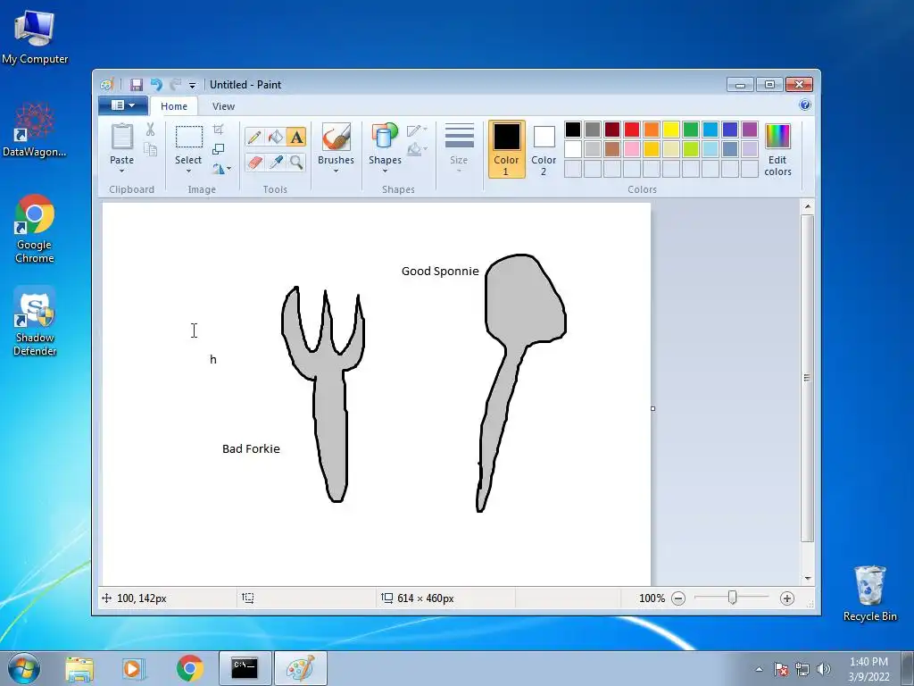Open the Rotate or flip dropdown
The width and height of the screenshot is (914, 686).
click(221, 169)
